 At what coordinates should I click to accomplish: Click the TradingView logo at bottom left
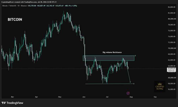[x=12, y=103]
